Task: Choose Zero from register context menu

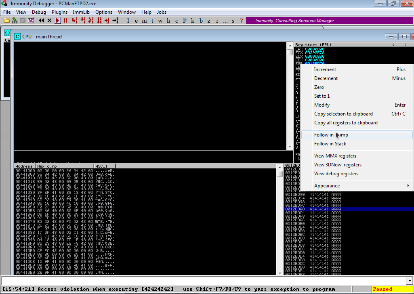Action: point(357,87)
